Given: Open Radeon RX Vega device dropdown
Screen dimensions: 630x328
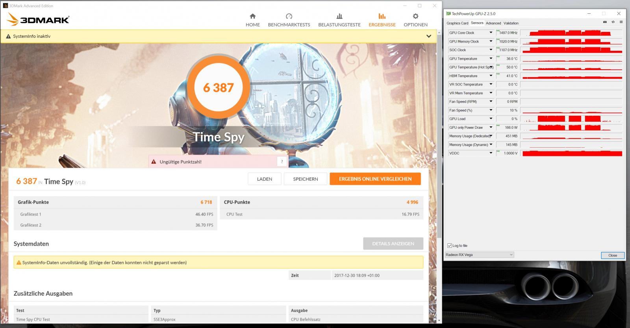Looking at the screenshot, I should tap(479, 255).
